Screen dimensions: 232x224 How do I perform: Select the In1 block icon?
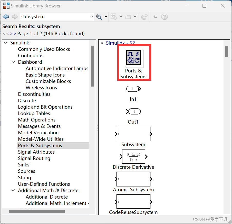click(x=133, y=89)
